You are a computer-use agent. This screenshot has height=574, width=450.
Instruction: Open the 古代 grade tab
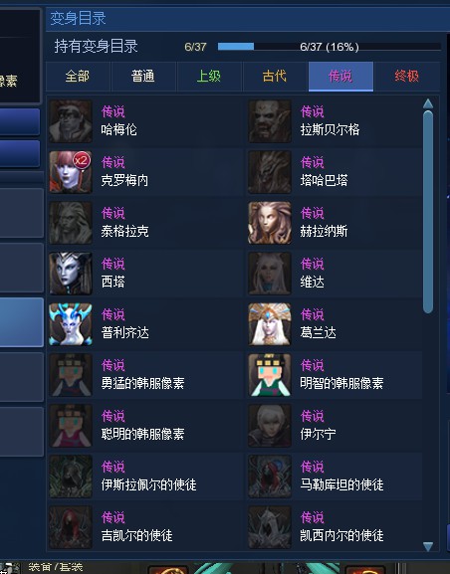[275, 77]
